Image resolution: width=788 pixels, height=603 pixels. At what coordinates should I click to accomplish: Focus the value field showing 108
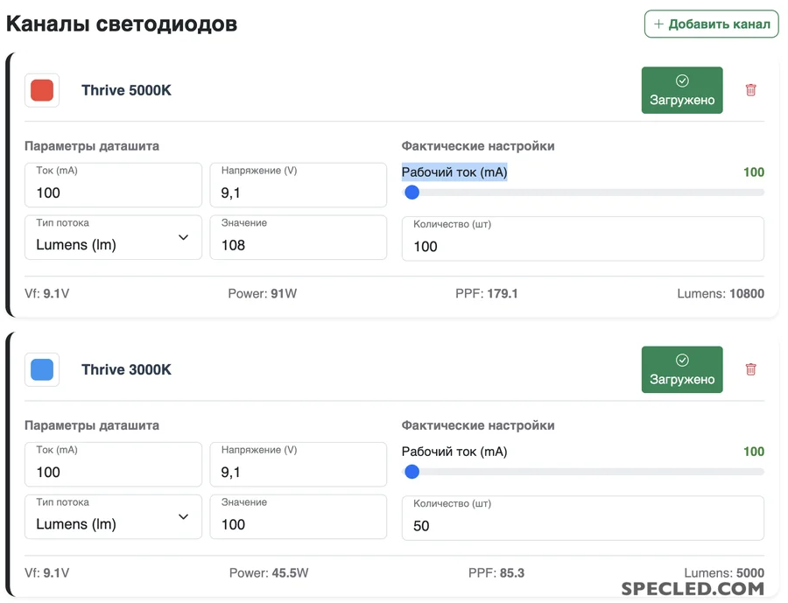point(298,237)
